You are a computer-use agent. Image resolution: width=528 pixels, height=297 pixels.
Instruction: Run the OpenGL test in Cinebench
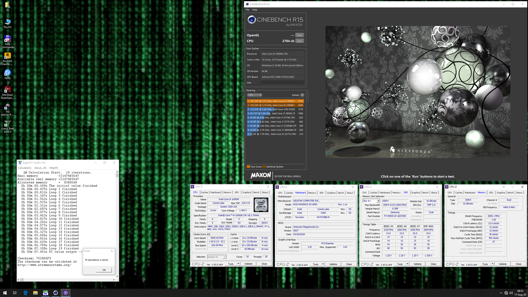point(299,35)
